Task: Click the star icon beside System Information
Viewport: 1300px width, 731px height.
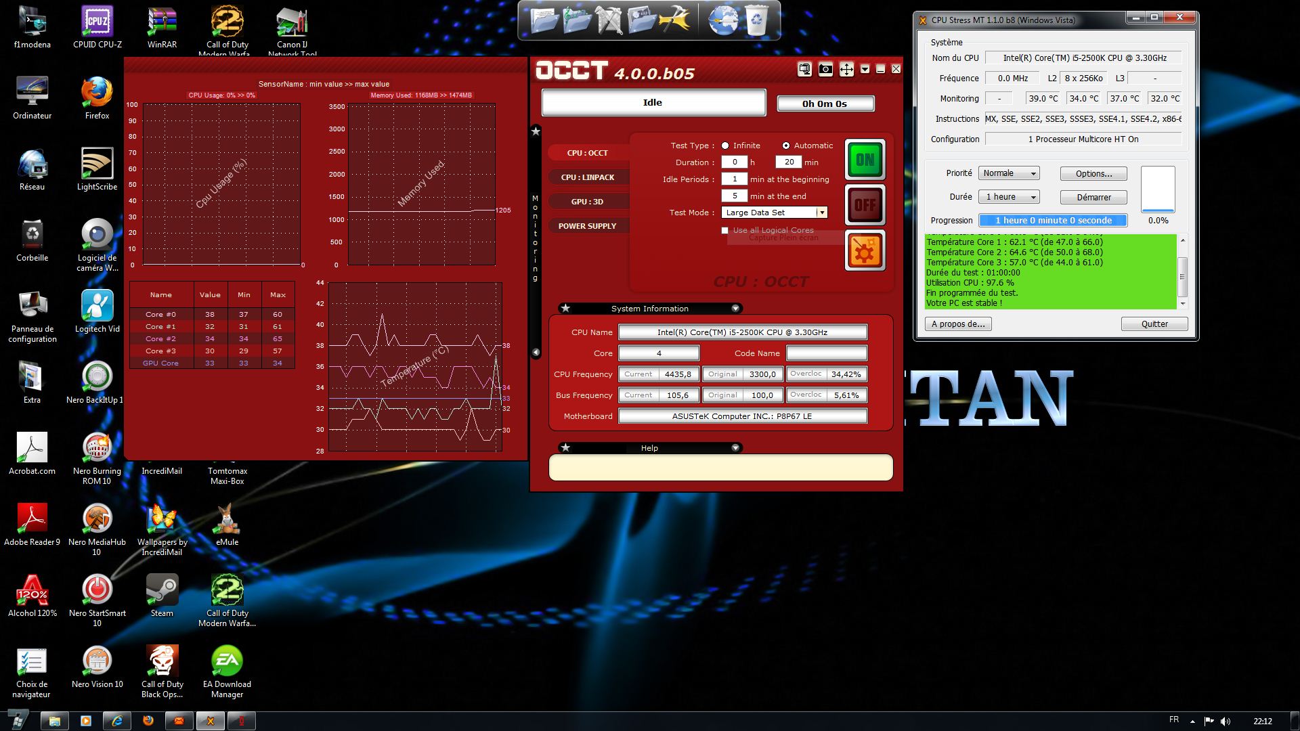Action: tap(566, 309)
